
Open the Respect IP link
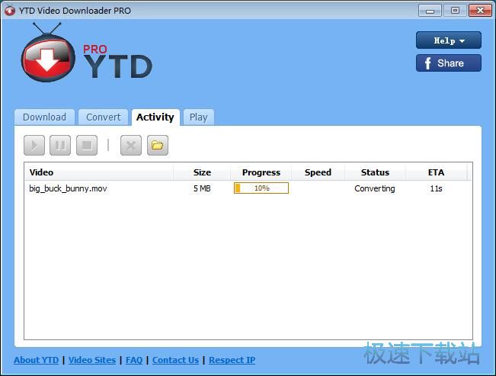[x=232, y=360]
